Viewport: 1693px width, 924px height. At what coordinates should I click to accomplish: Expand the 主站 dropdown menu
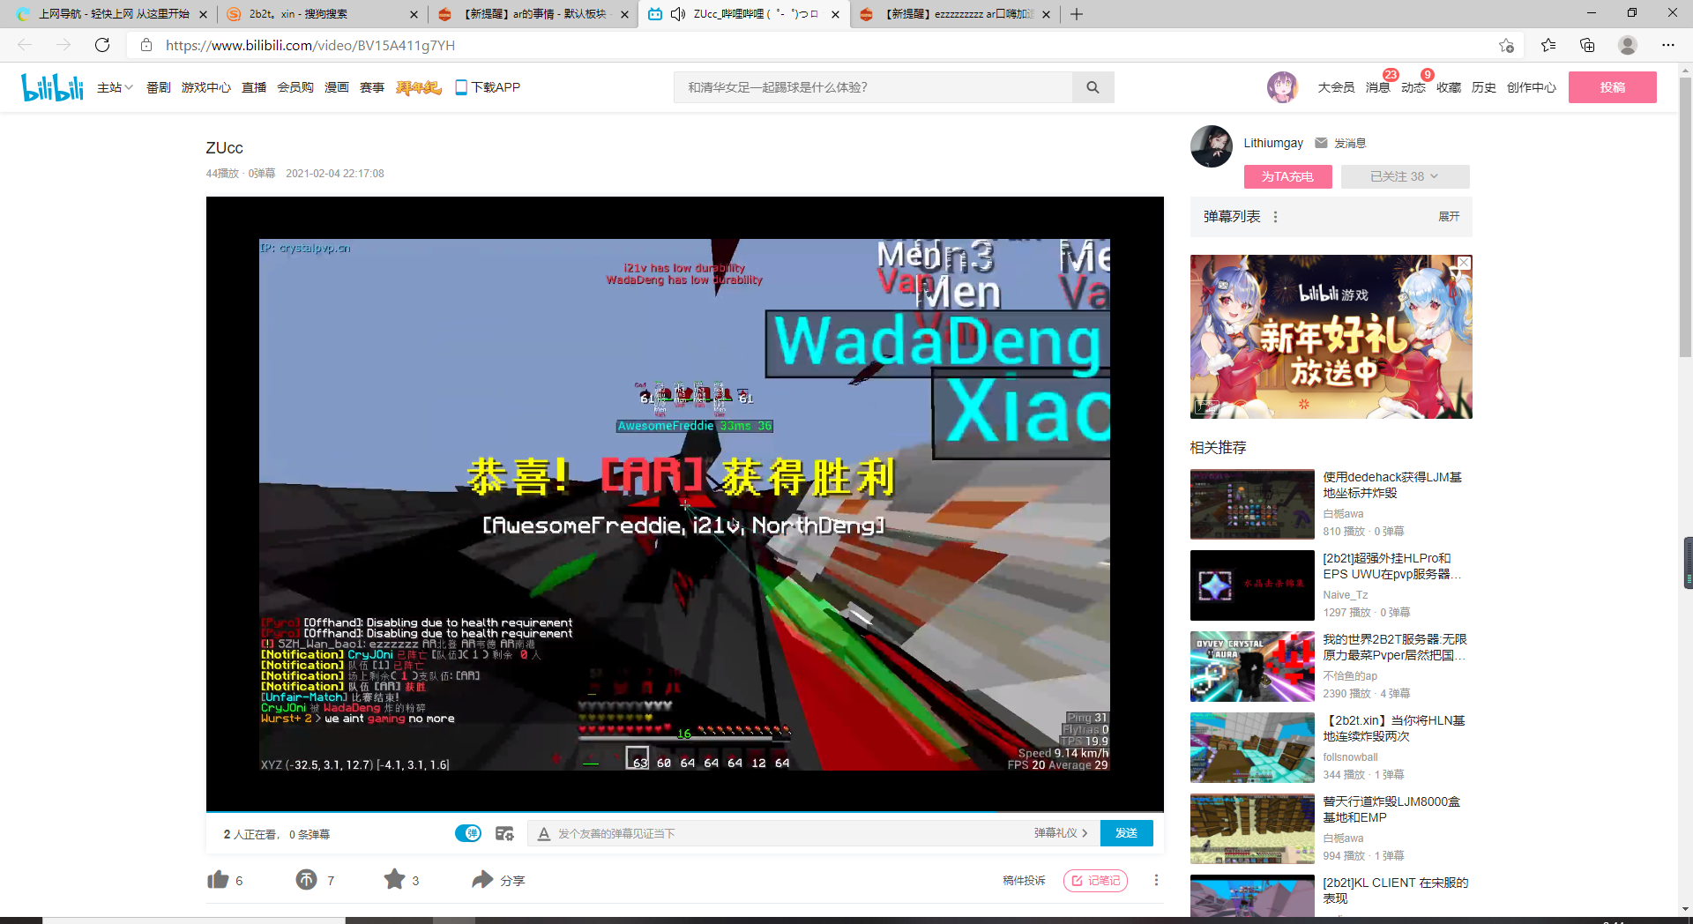click(115, 87)
